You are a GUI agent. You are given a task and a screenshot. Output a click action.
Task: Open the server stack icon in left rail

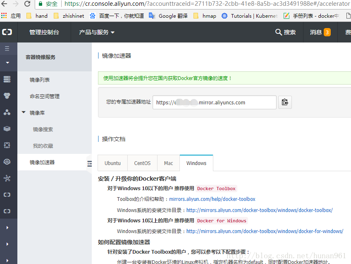[x=7, y=79]
